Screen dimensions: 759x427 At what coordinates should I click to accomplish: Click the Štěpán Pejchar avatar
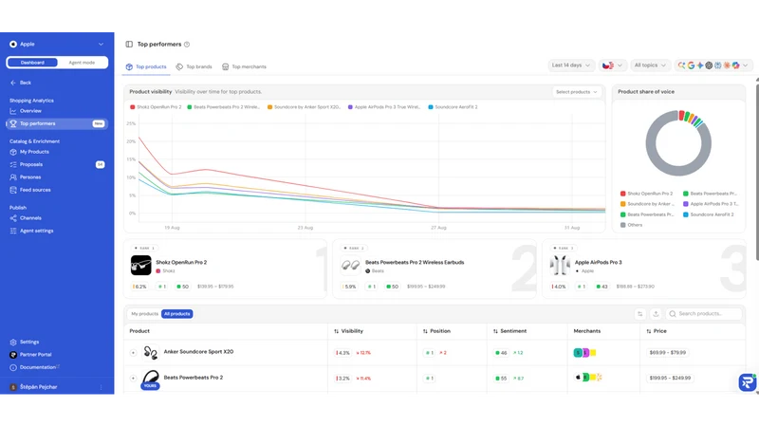click(x=13, y=387)
